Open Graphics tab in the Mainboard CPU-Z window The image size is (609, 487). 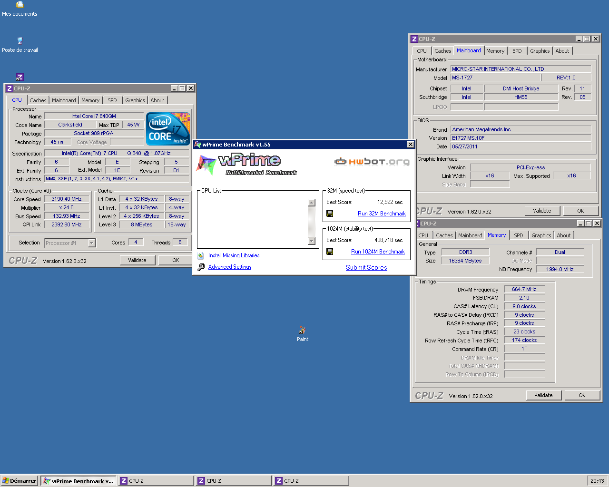tap(540, 51)
